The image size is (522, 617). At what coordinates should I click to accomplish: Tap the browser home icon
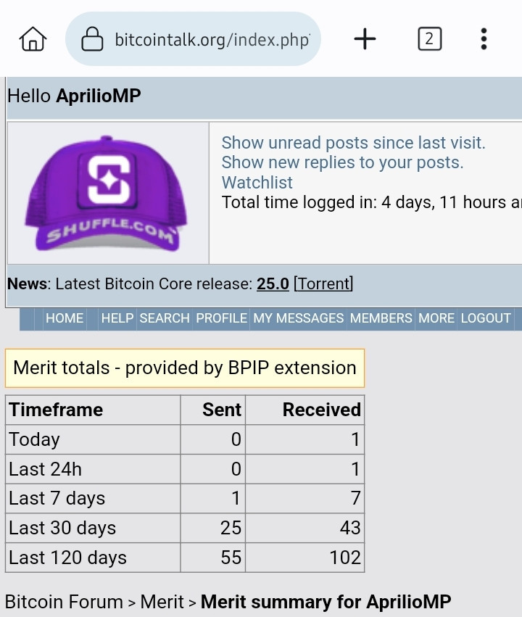coord(33,39)
